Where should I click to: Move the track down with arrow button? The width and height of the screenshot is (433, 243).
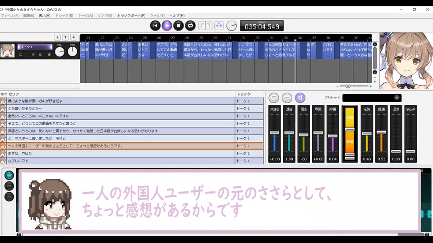74,37
